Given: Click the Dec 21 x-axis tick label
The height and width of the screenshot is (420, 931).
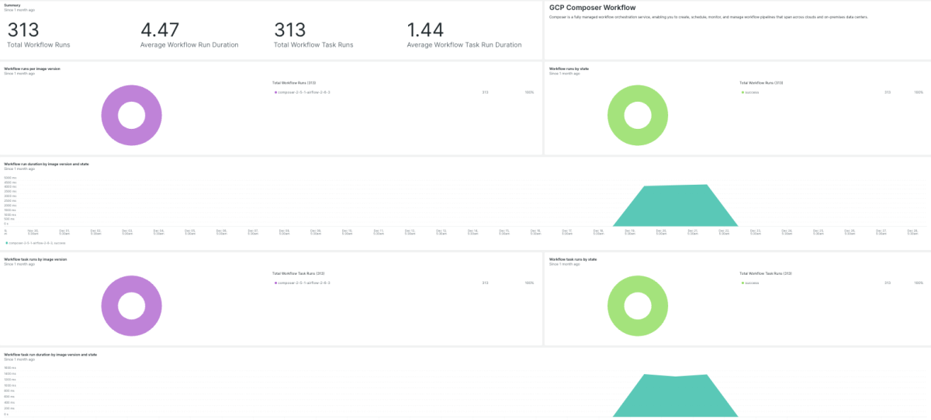Looking at the screenshot, I should [693, 232].
